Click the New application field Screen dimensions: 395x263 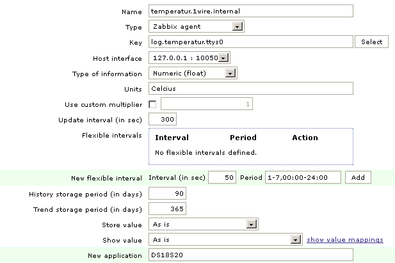coord(250,255)
